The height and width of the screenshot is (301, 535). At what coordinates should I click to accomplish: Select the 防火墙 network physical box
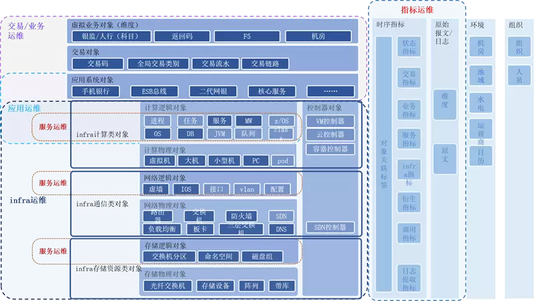239,216
